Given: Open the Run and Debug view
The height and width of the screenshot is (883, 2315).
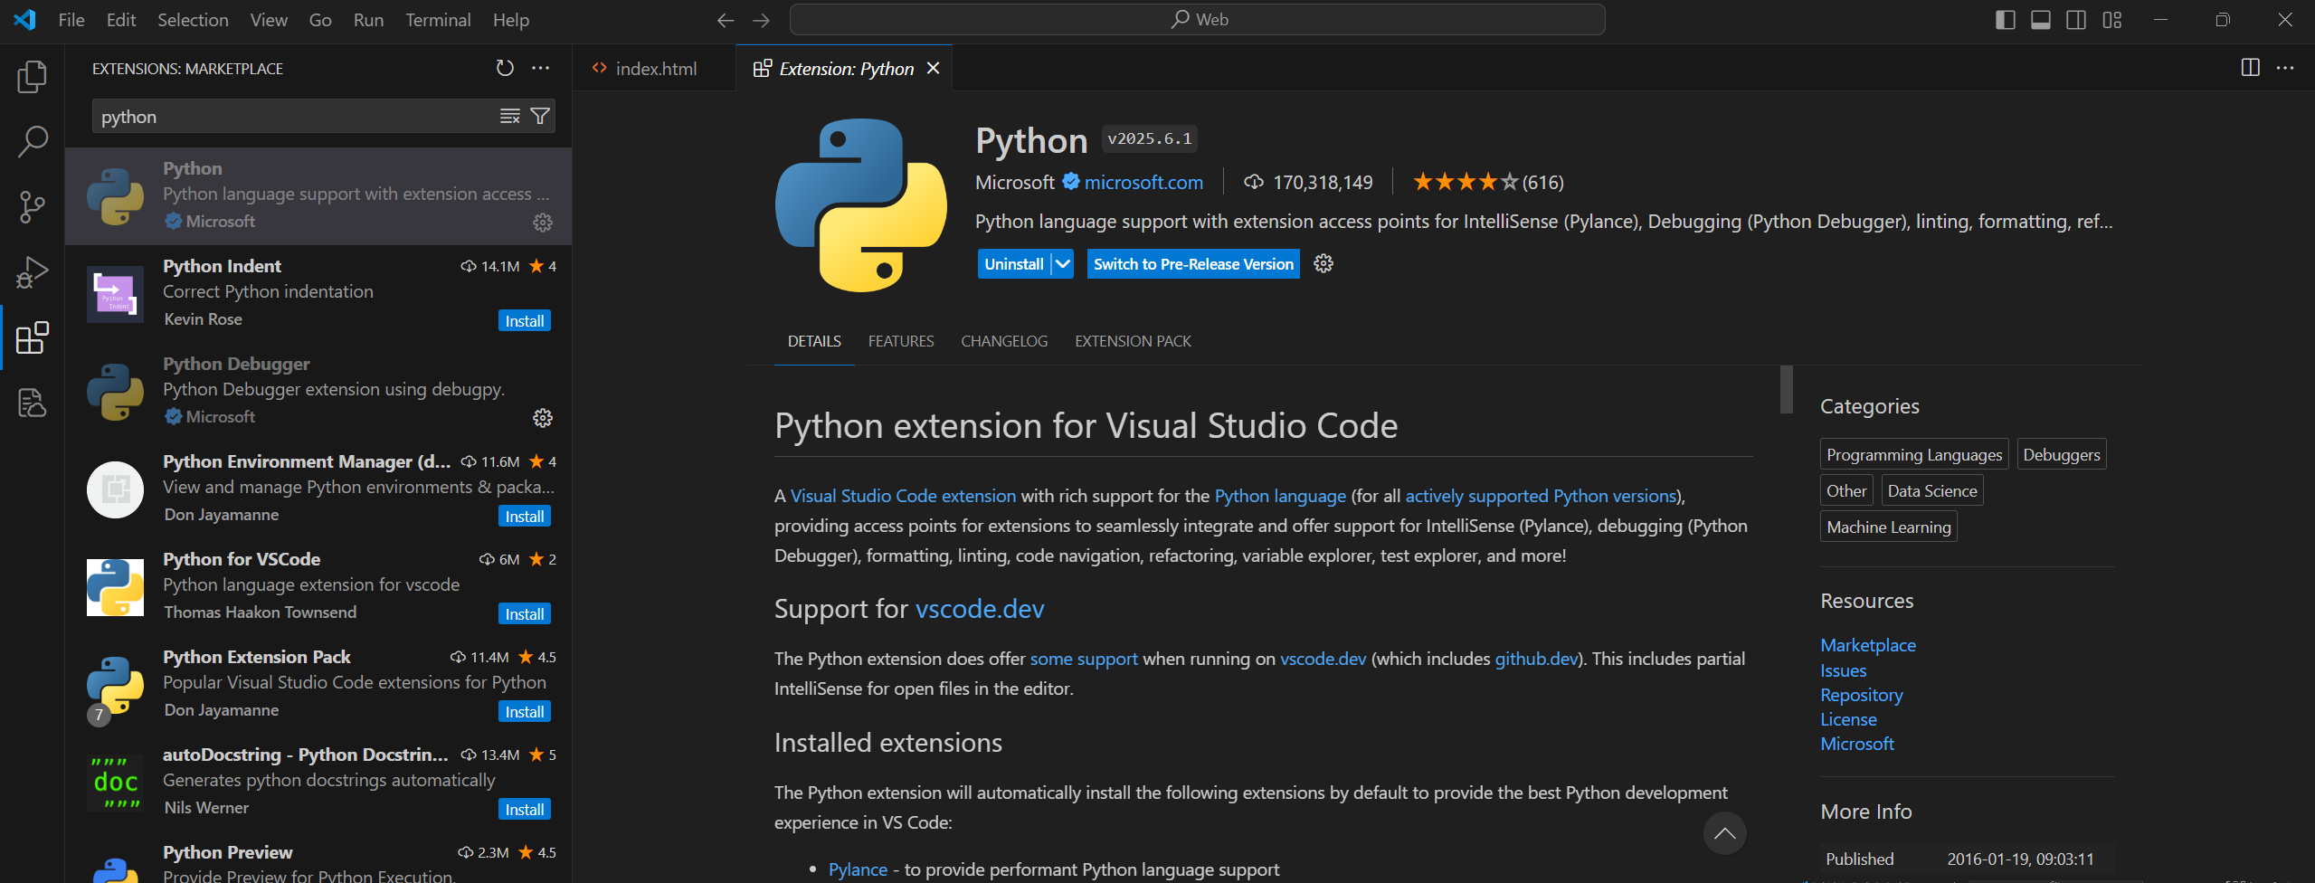Looking at the screenshot, I should coord(32,272).
